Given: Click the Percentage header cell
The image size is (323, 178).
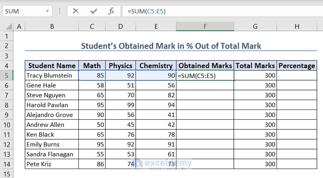Looking at the screenshot, I should [x=297, y=66].
